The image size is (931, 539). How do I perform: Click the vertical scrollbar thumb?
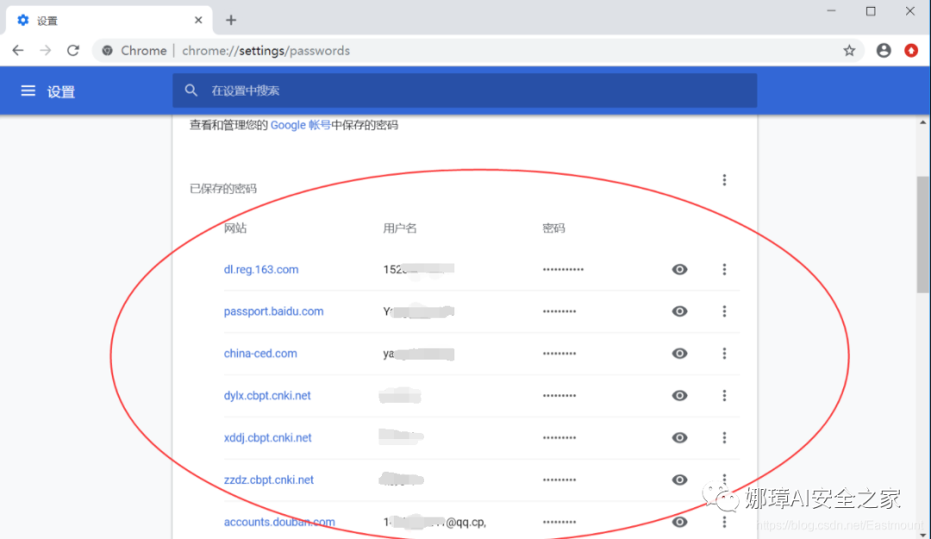tap(922, 234)
